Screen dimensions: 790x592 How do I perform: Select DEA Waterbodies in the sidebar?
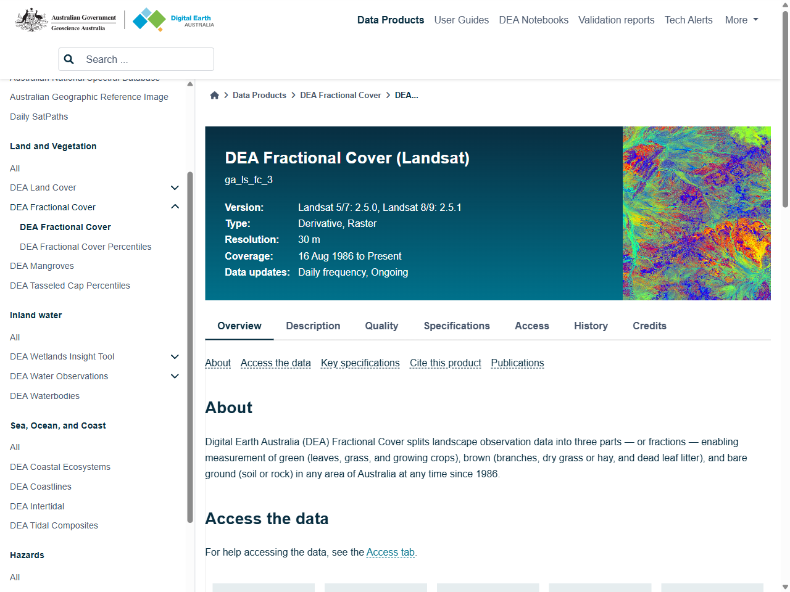coord(44,396)
